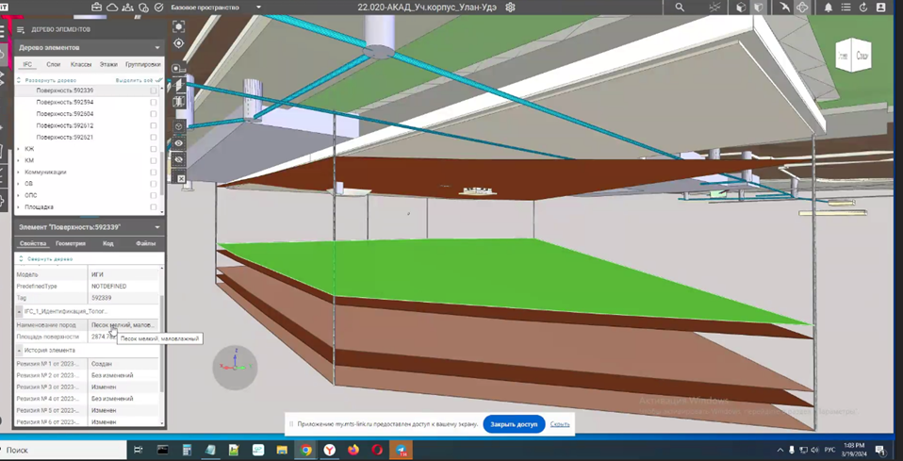Expand the Коммуникации tree node

pos(19,173)
